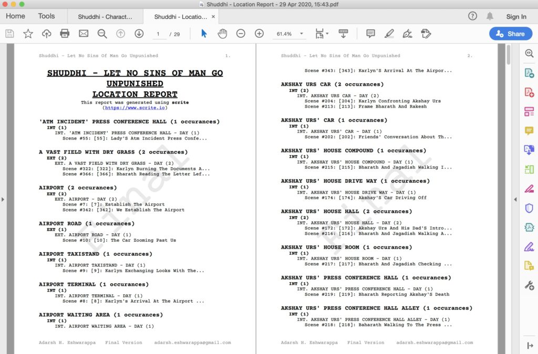The height and width of the screenshot is (354, 538).
Task: Click the zoom percentage 61.4% field
Action: pos(284,34)
